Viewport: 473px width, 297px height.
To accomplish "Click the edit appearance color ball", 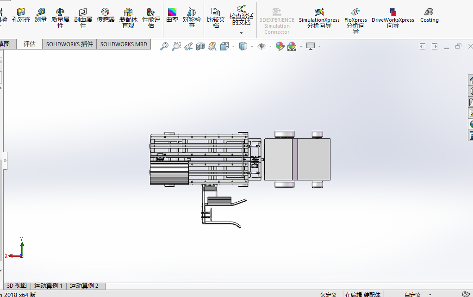I will point(280,46).
